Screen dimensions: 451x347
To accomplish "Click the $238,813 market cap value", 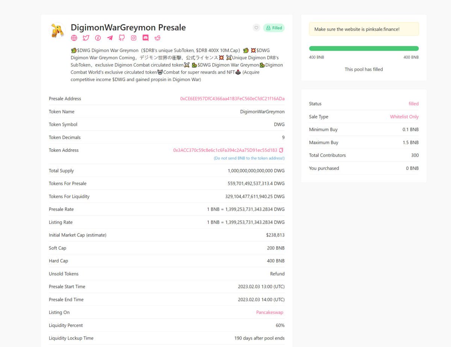I will point(275,235).
